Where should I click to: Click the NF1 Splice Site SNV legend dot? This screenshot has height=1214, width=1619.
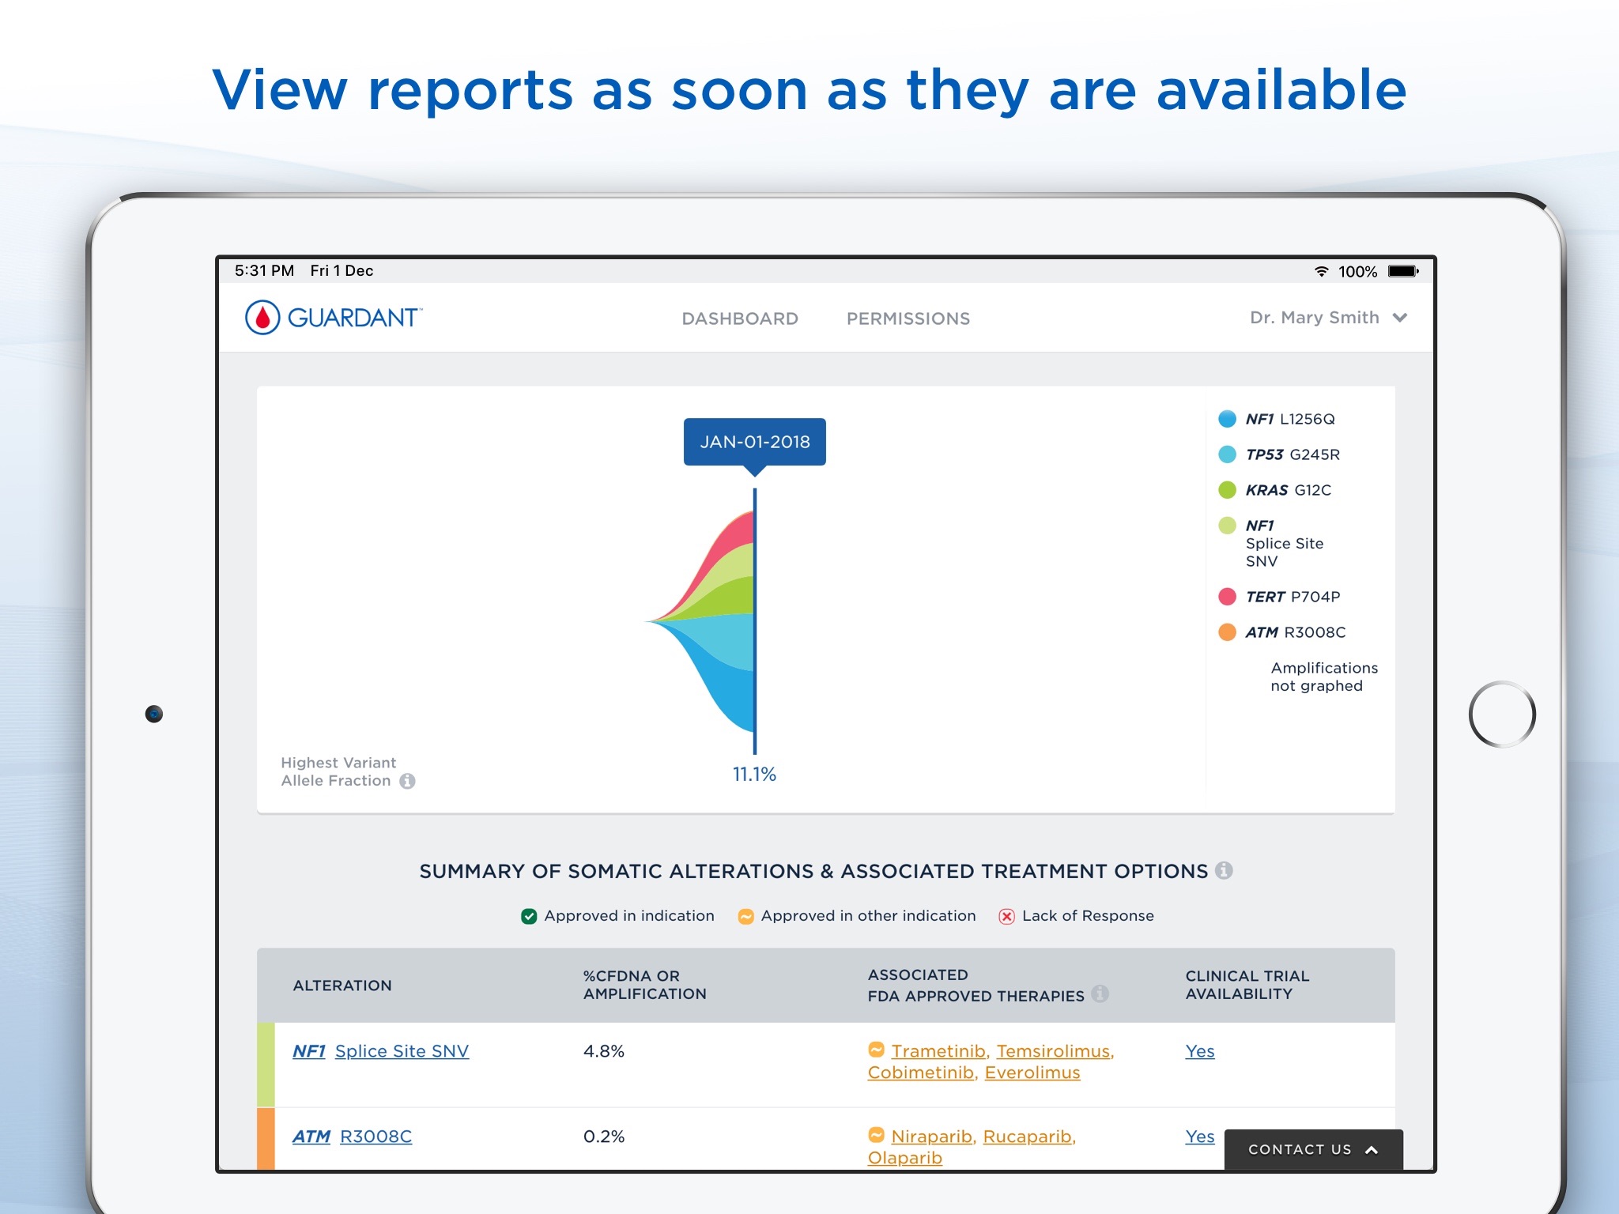pos(1227,526)
